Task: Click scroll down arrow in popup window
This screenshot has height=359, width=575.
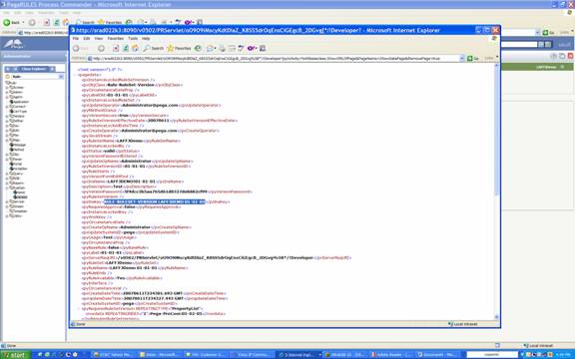Action: pyautogui.click(x=497, y=317)
